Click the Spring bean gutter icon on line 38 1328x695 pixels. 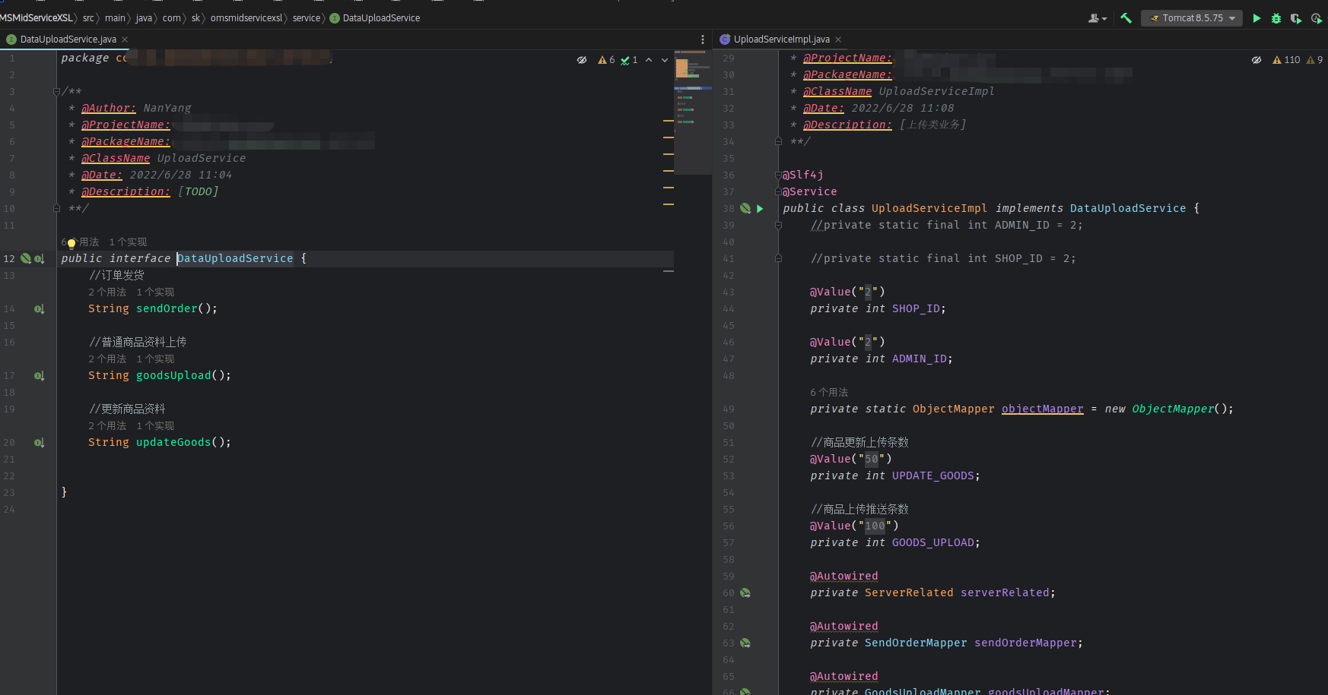(745, 208)
